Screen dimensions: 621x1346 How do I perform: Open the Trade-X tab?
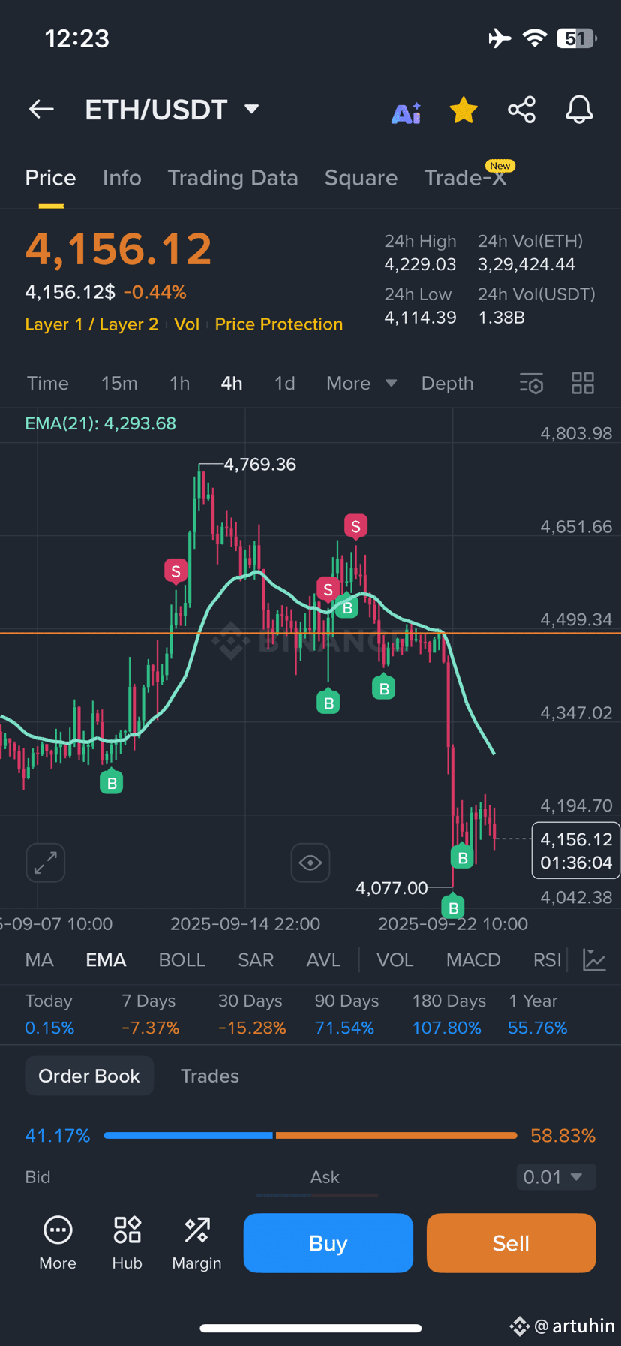coord(466,177)
